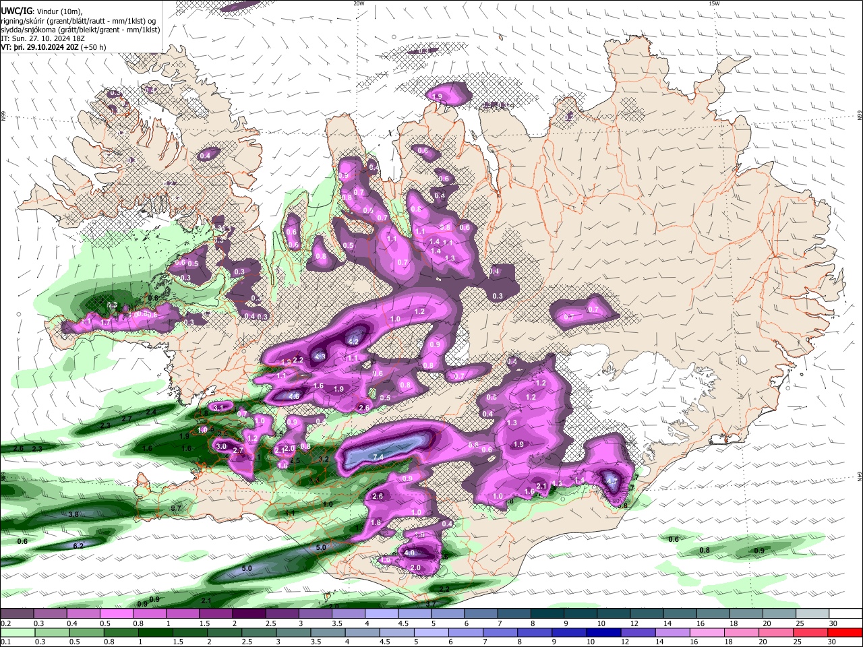Pick the deep blue 10 swatch in the rain scale
The image size is (863, 647).
tap(603, 632)
